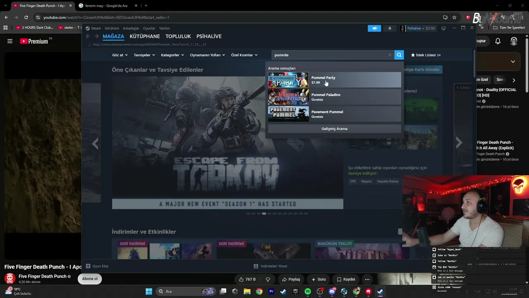Expand the Kategoriler dropdown

[x=172, y=55]
